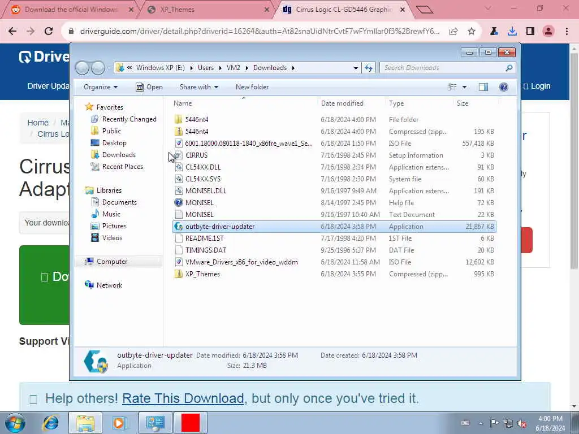This screenshot has width=579, height=434.
Task: Select the outbyte-driver-updater application icon
Action: 179,227
